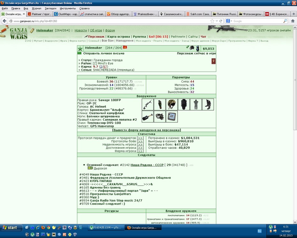Click the Чат link
Viewport: 297px width, 238px height.
click(203, 37)
